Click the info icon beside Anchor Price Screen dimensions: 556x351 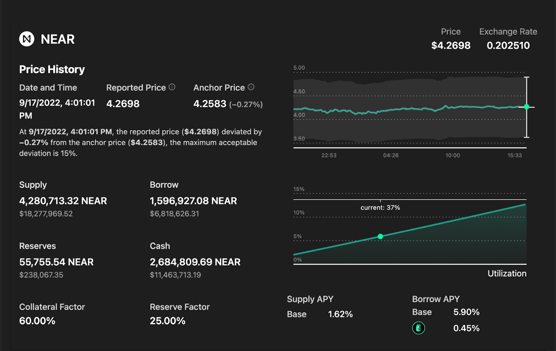(251, 87)
